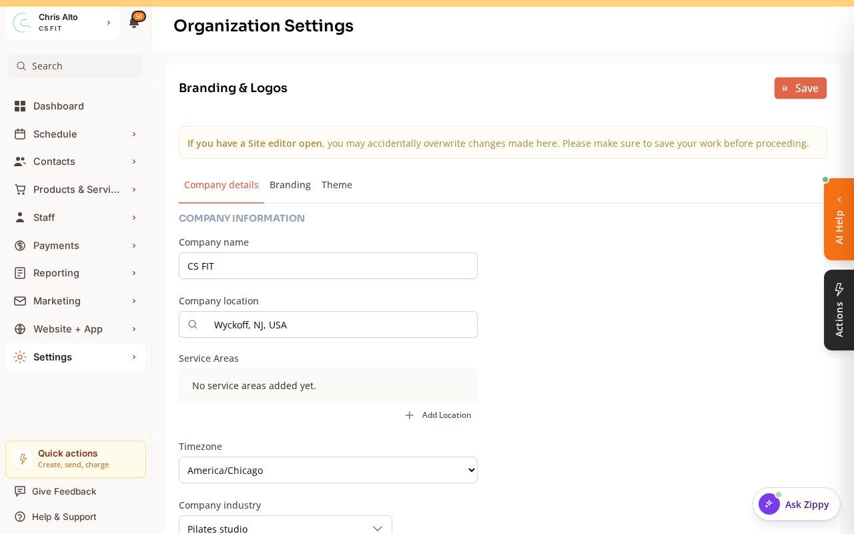This screenshot has height=534, width=854.
Task: Open the notifications bell
Action: click(134, 23)
